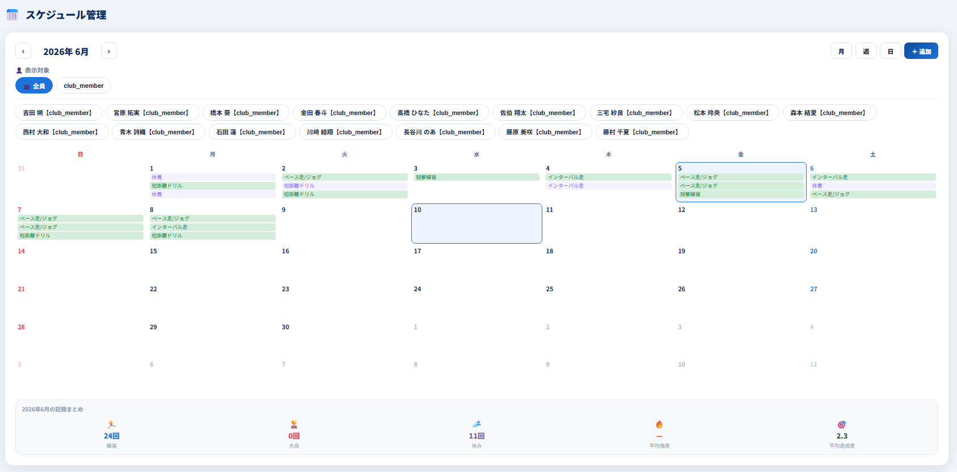Viewport: 957px width, 472px height.
Task: Select member 石田 蓮 [club_member]
Action: tap(252, 132)
